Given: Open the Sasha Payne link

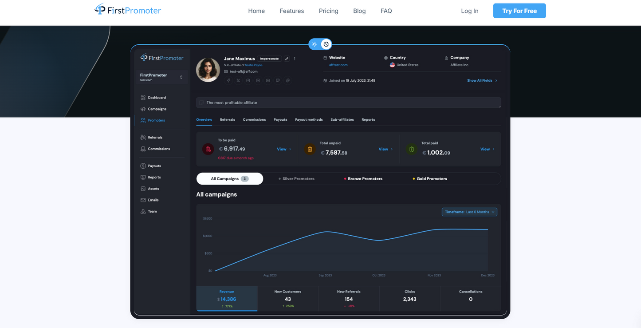Looking at the screenshot, I should coord(254,65).
